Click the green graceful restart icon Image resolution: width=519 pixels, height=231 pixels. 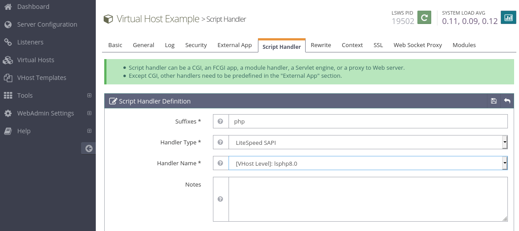(x=424, y=18)
